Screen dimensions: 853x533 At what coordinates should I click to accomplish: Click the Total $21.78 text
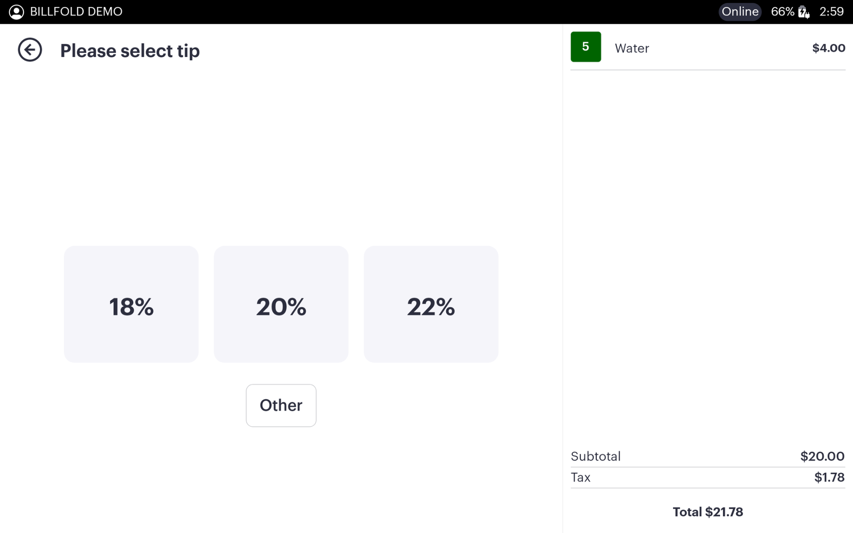708,512
